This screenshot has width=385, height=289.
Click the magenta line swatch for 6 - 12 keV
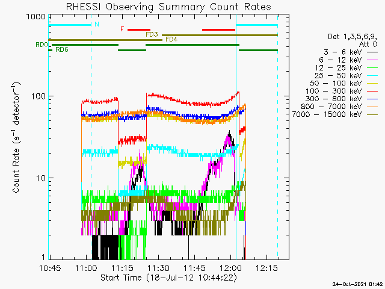(x=372, y=60)
